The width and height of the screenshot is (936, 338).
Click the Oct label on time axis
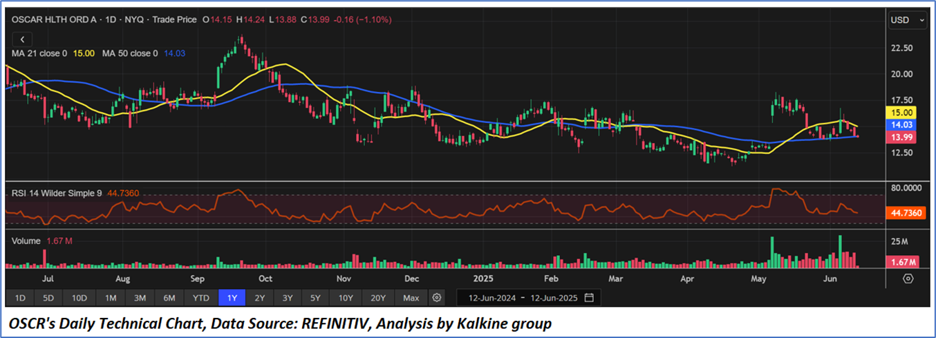pyautogui.click(x=265, y=279)
